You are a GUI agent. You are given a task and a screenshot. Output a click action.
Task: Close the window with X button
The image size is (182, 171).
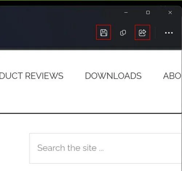click(170, 12)
